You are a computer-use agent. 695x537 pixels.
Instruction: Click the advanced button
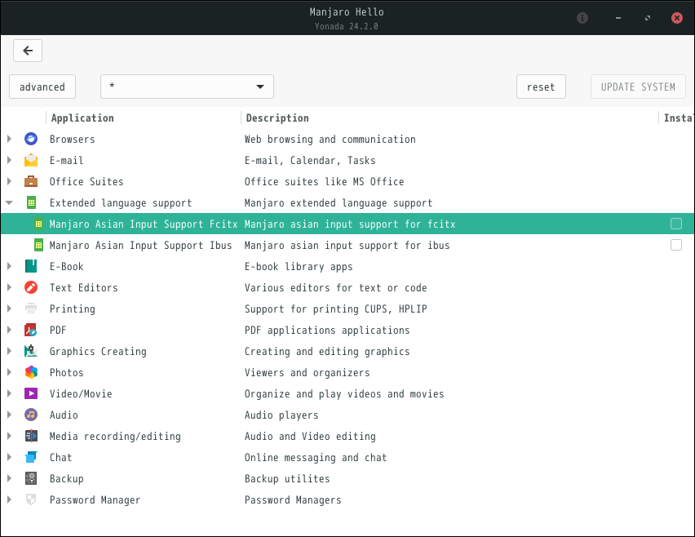tap(42, 87)
